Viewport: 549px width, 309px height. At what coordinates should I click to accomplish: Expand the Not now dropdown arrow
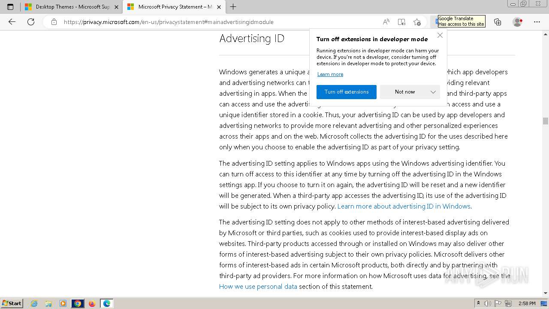(433, 92)
